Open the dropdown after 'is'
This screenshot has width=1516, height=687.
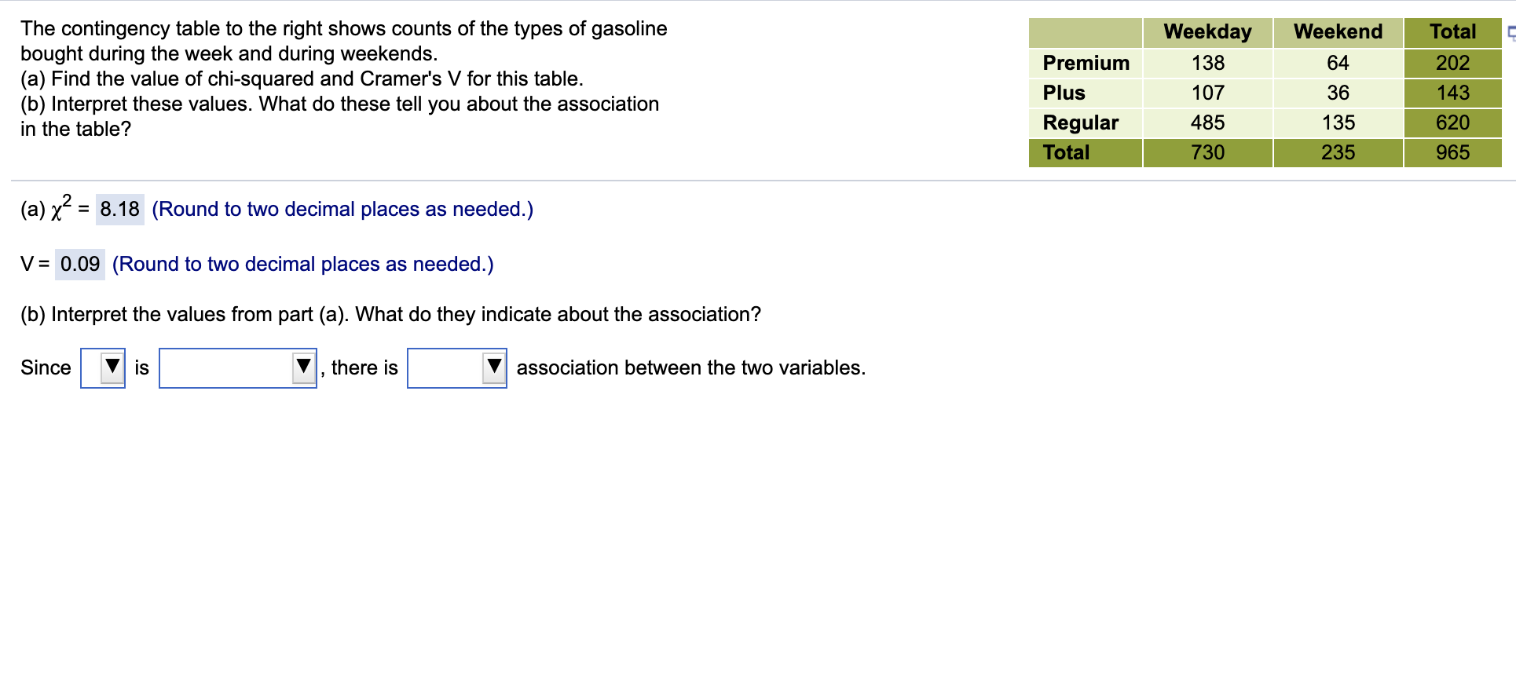pyautogui.click(x=304, y=367)
